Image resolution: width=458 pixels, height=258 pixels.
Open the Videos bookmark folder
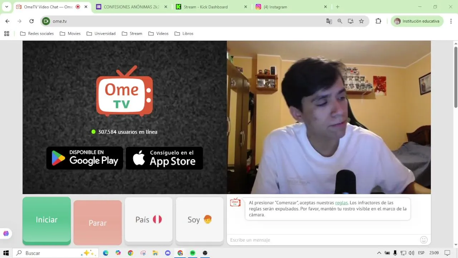point(159,34)
